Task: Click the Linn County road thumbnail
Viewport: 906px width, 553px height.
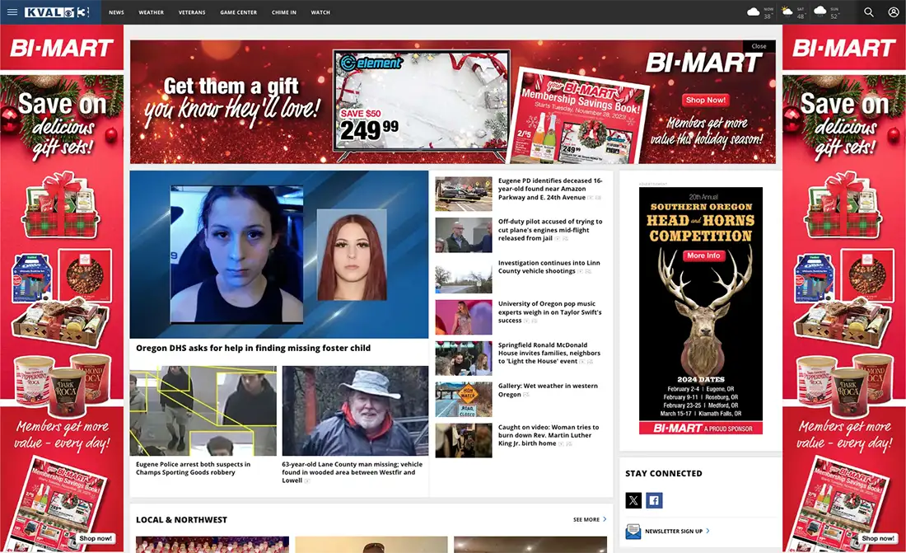Action: pos(464,277)
